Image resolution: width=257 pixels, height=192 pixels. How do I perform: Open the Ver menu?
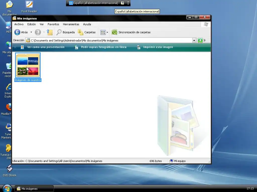click(x=42, y=24)
